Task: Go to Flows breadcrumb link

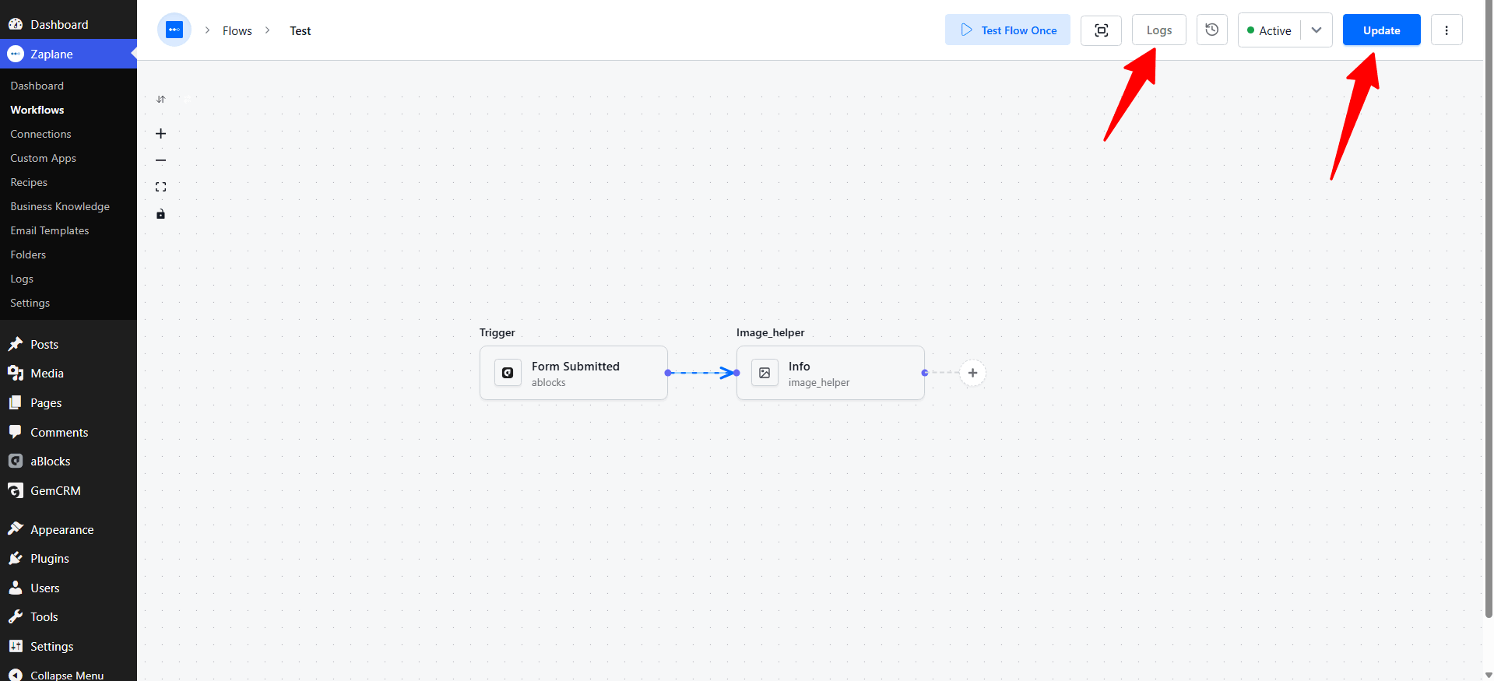Action: coord(237,31)
